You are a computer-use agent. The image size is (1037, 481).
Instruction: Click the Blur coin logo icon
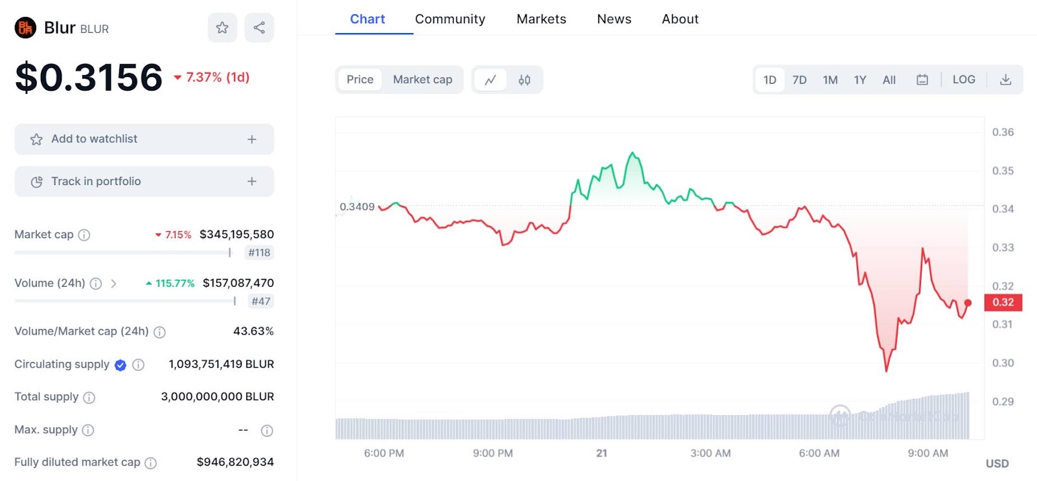(x=25, y=28)
